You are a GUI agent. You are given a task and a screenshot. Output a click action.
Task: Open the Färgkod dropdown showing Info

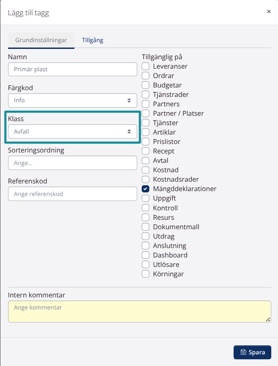tap(72, 100)
